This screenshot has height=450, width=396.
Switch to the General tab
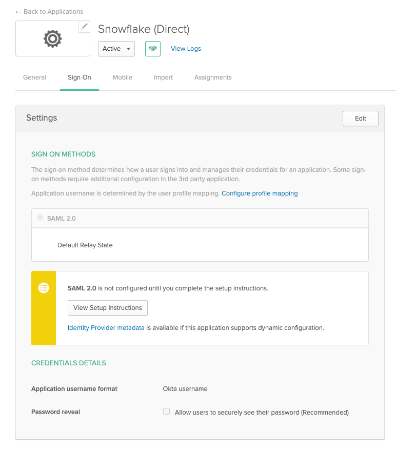click(x=34, y=77)
